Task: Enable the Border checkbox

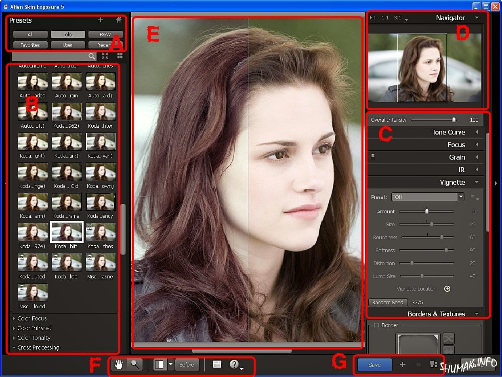Action: click(376, 325)
